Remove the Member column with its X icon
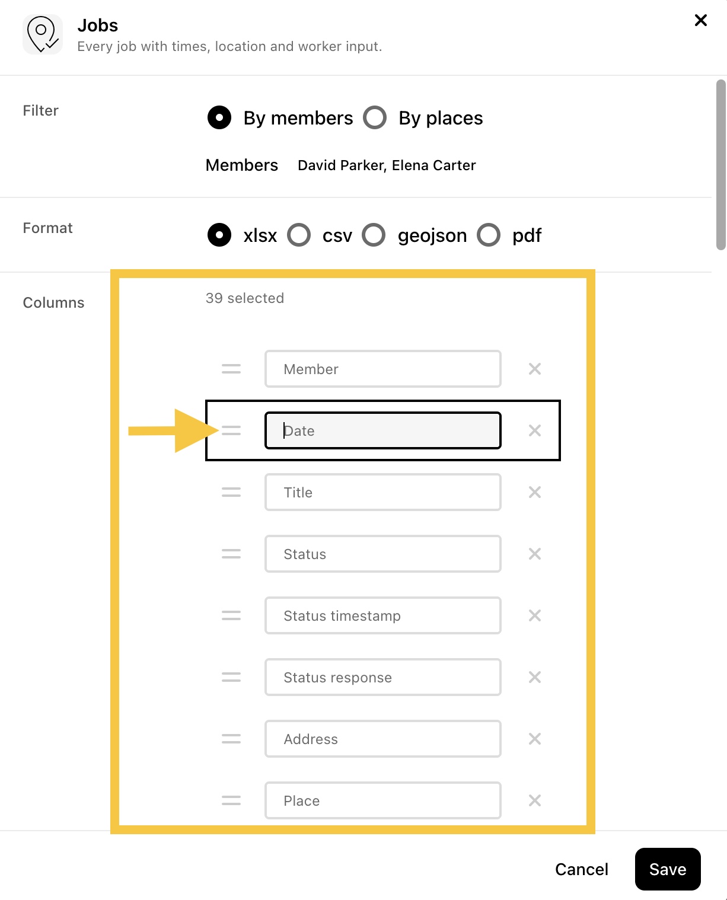The width and height of the screenshot is (727, 900). point(534,369)
